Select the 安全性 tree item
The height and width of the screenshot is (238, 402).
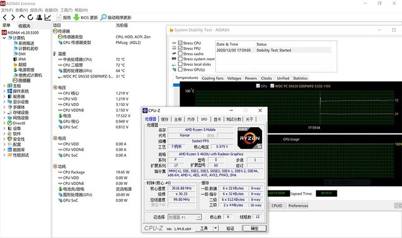16,139
